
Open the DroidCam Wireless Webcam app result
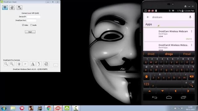click(x=169, y=35)
